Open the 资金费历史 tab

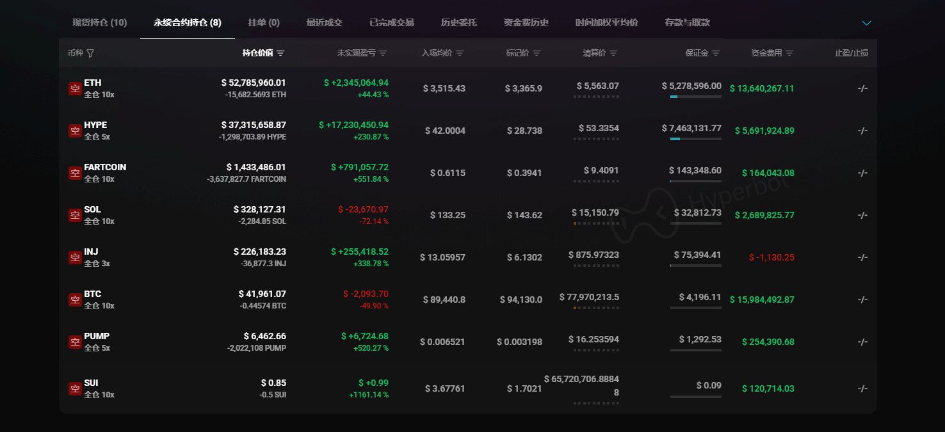coord(526,22)
